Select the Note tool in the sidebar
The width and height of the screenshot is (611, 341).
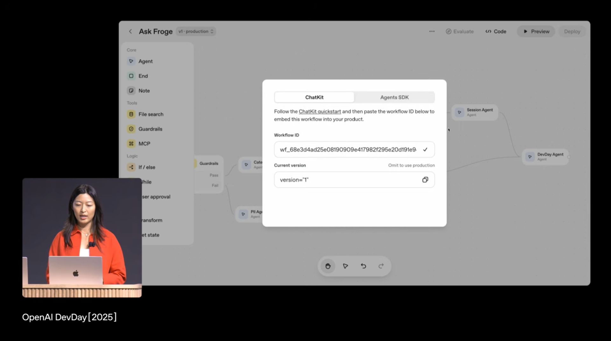[x=144, y=90]
